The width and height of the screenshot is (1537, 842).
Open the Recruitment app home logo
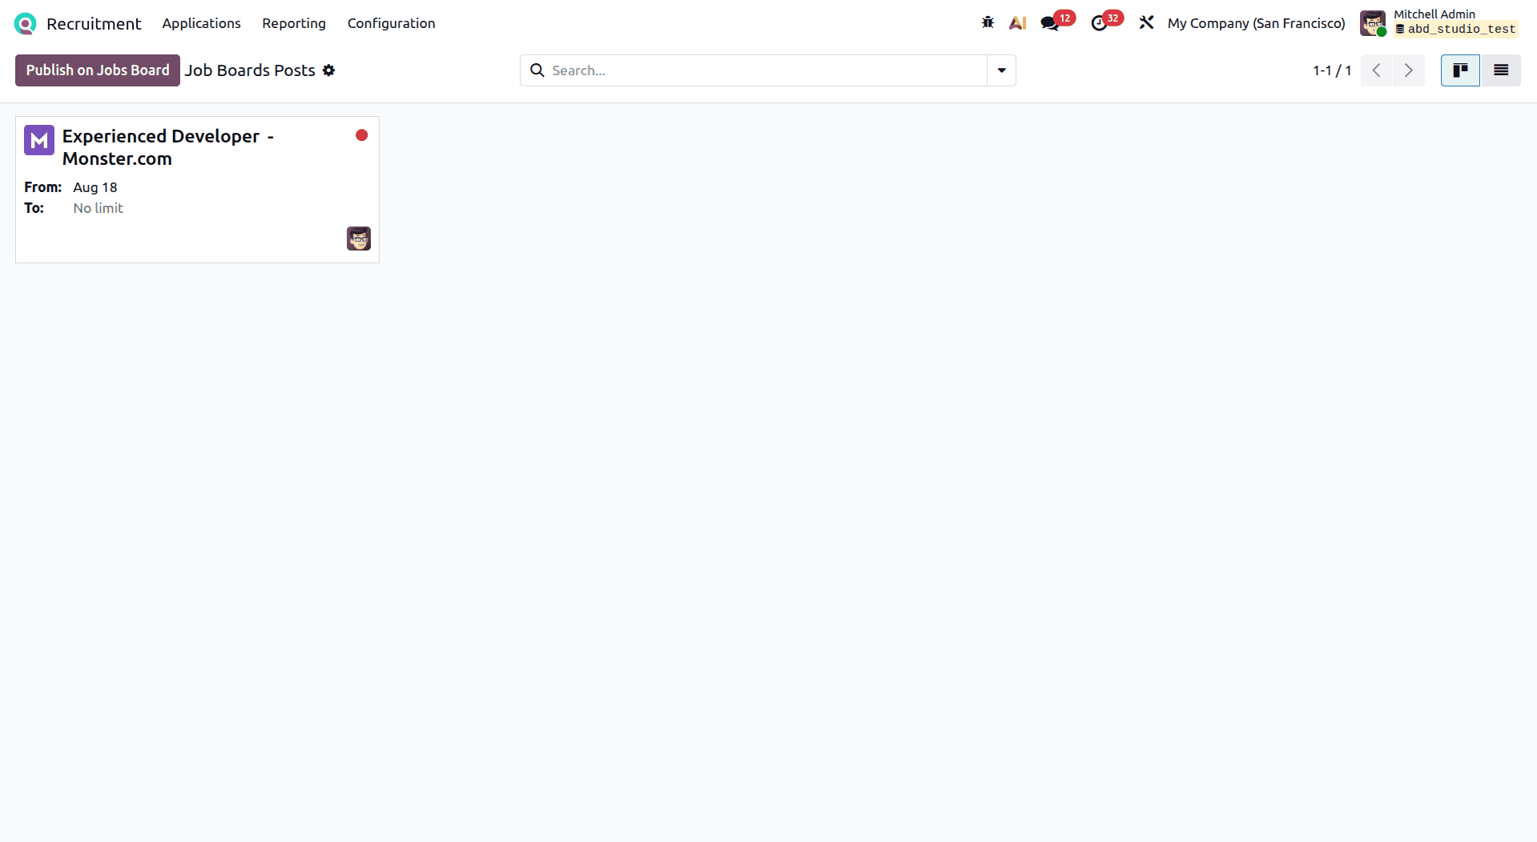[x=26, y=24]
